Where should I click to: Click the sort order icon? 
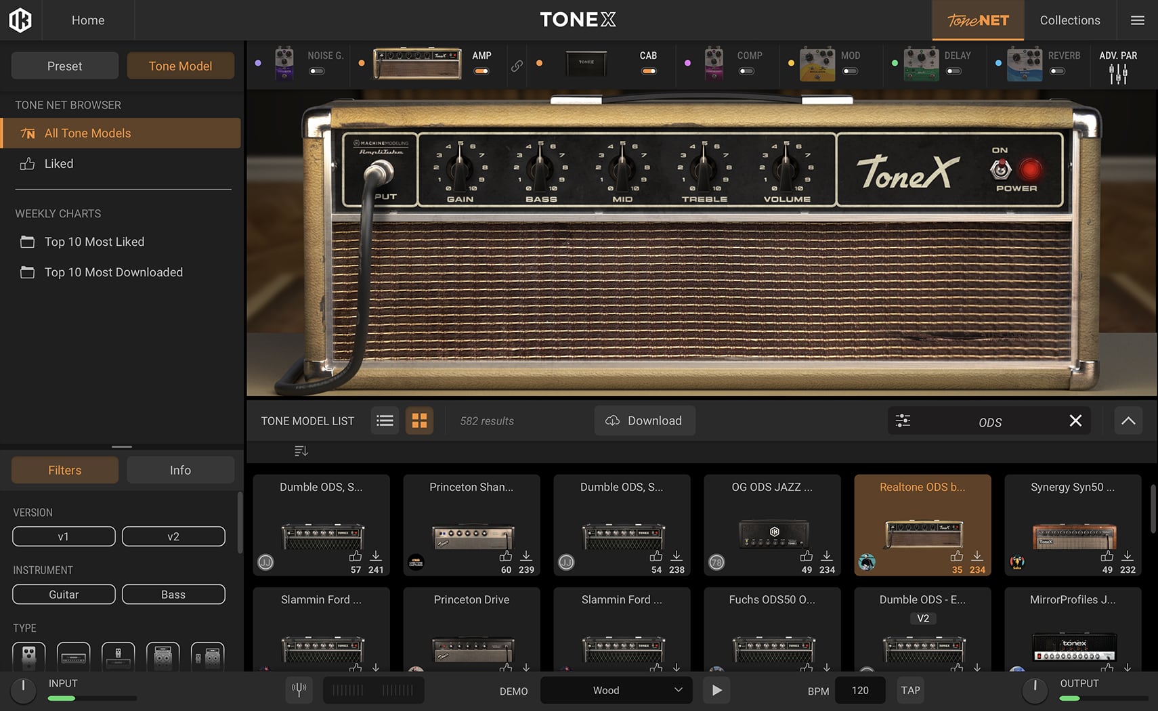[301, 451]
